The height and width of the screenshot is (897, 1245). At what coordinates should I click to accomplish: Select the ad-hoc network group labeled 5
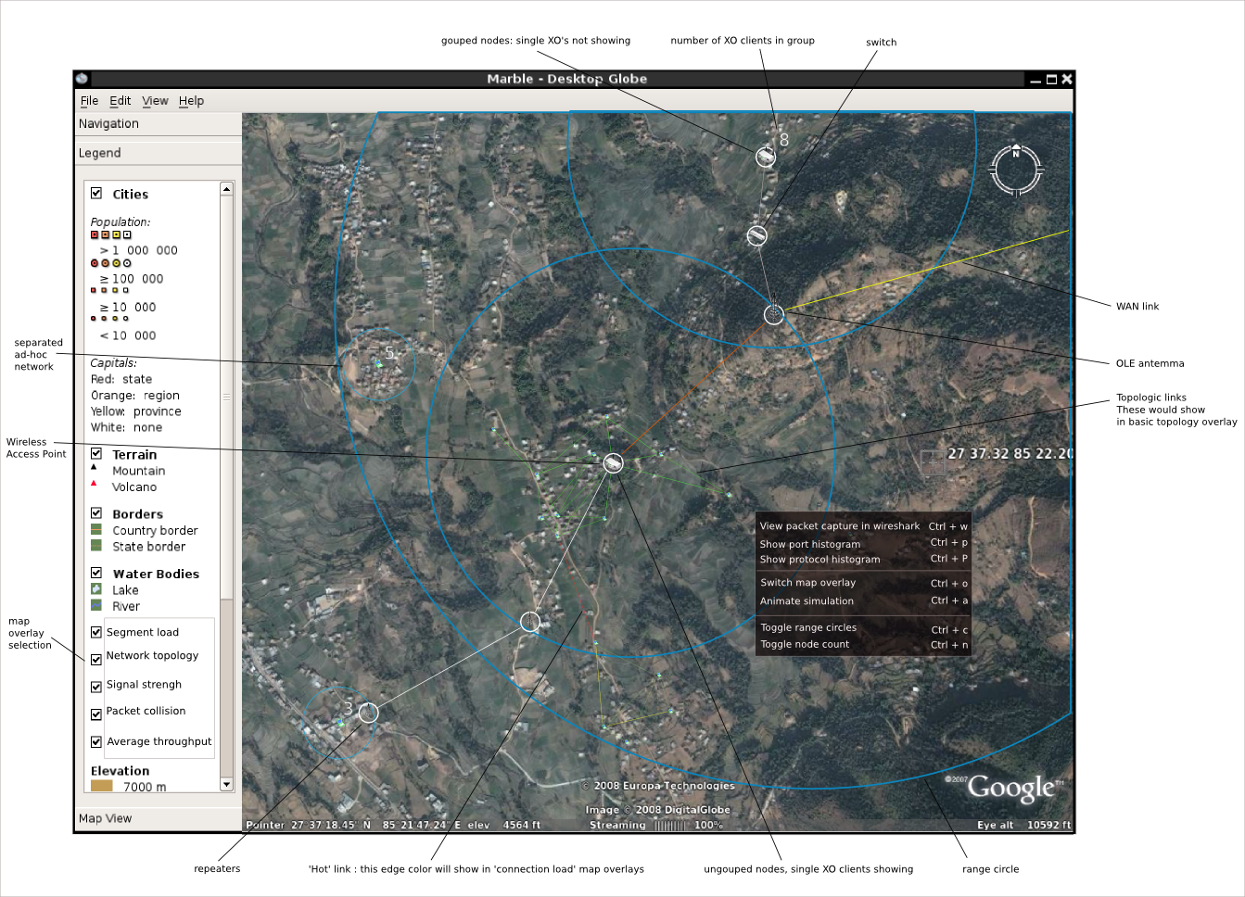pyautogui.click(x=377, y=365)
